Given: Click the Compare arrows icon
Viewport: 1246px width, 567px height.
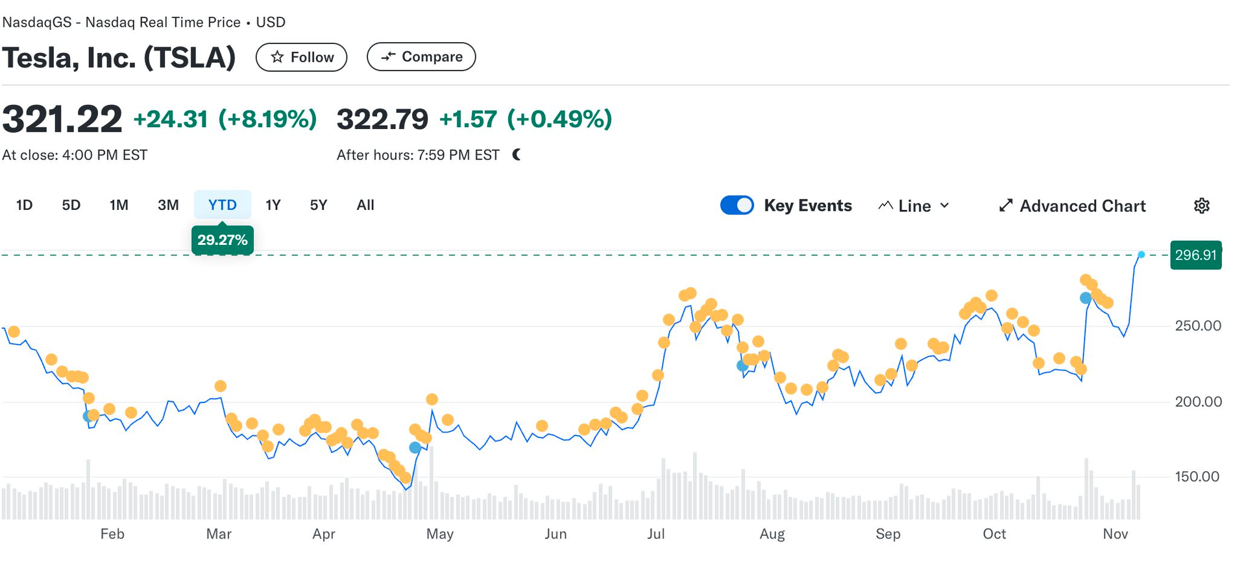Looking at the screenshot, I should click(x=388, y=57).
